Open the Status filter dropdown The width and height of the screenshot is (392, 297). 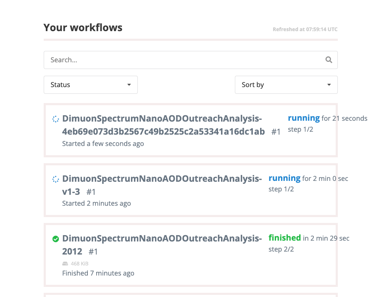click(90, 85)
